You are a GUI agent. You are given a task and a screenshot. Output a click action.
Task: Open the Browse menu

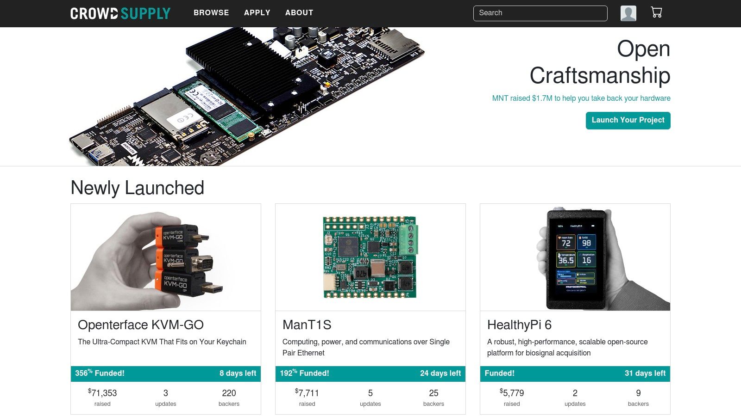point(211,13)
